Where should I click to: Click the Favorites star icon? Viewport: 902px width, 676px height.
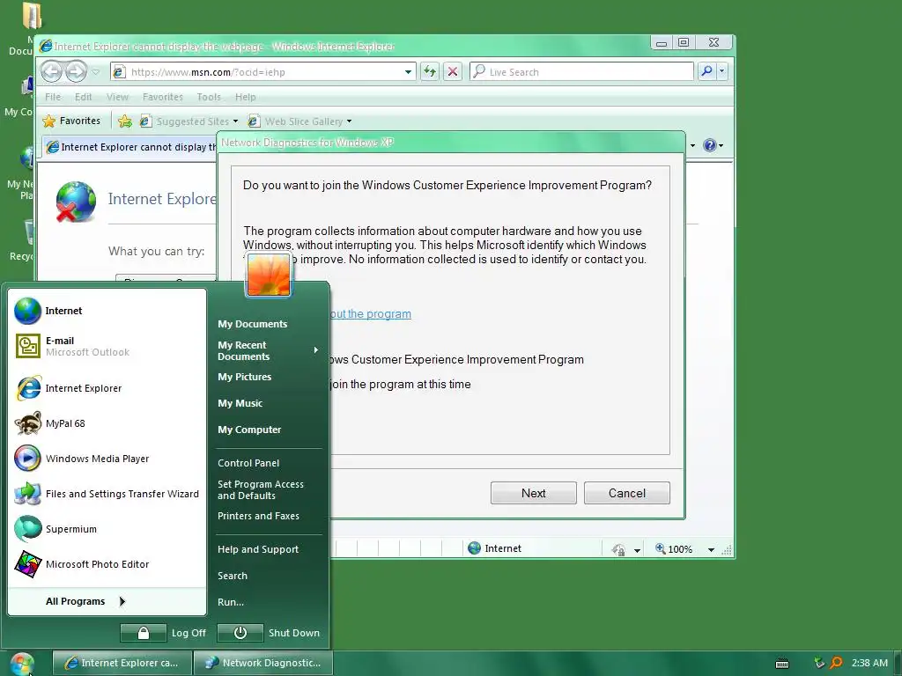49,121
